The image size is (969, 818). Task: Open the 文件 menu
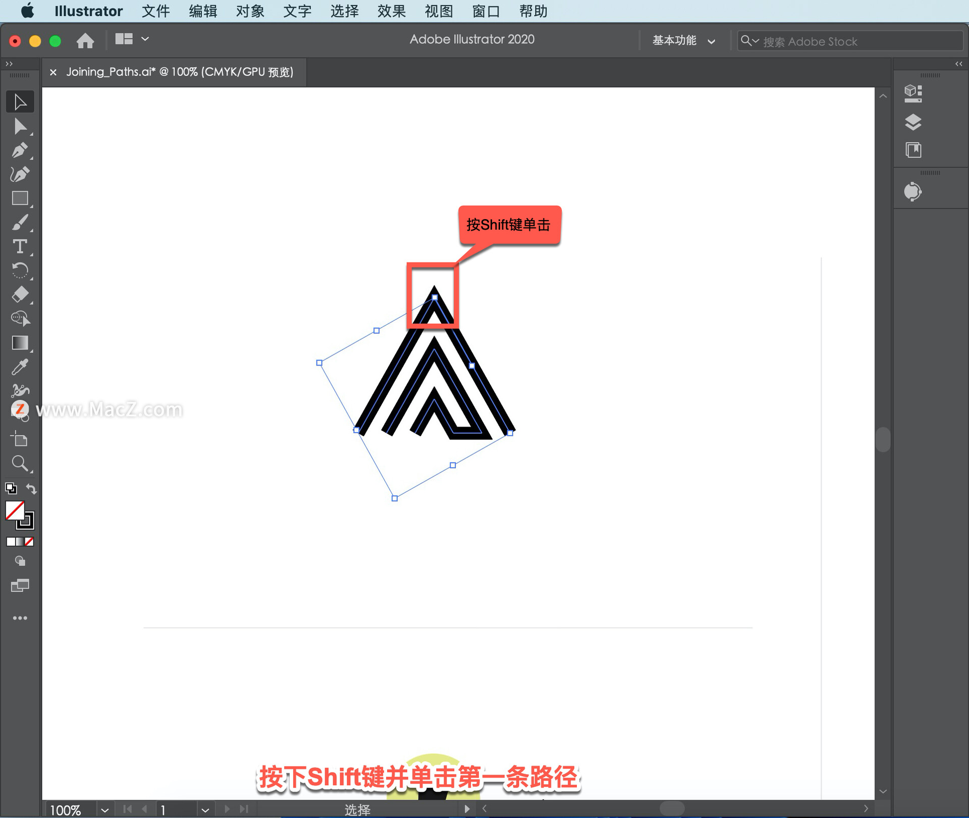pyautogui.click(x=155, y=11)
